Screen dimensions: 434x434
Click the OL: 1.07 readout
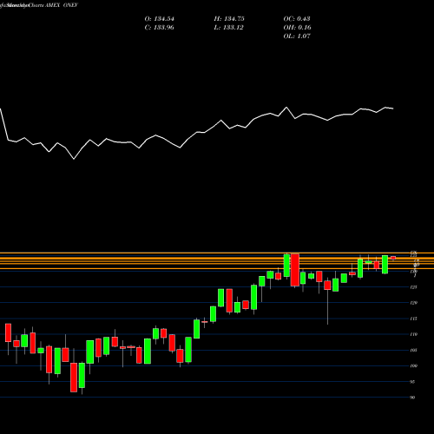297,36
